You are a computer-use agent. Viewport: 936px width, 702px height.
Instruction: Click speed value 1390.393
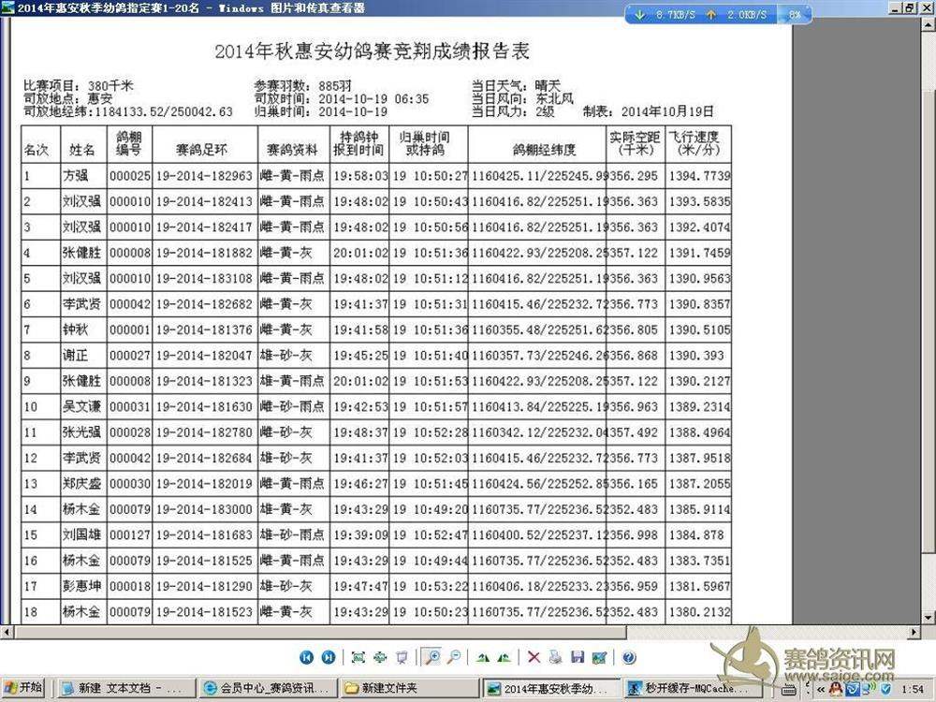pyautogui.click(x=696, y=356)
